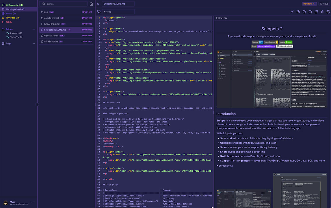Click the Introduction heading in preview
Screen dimensions: 331x208
click(226, 114)
